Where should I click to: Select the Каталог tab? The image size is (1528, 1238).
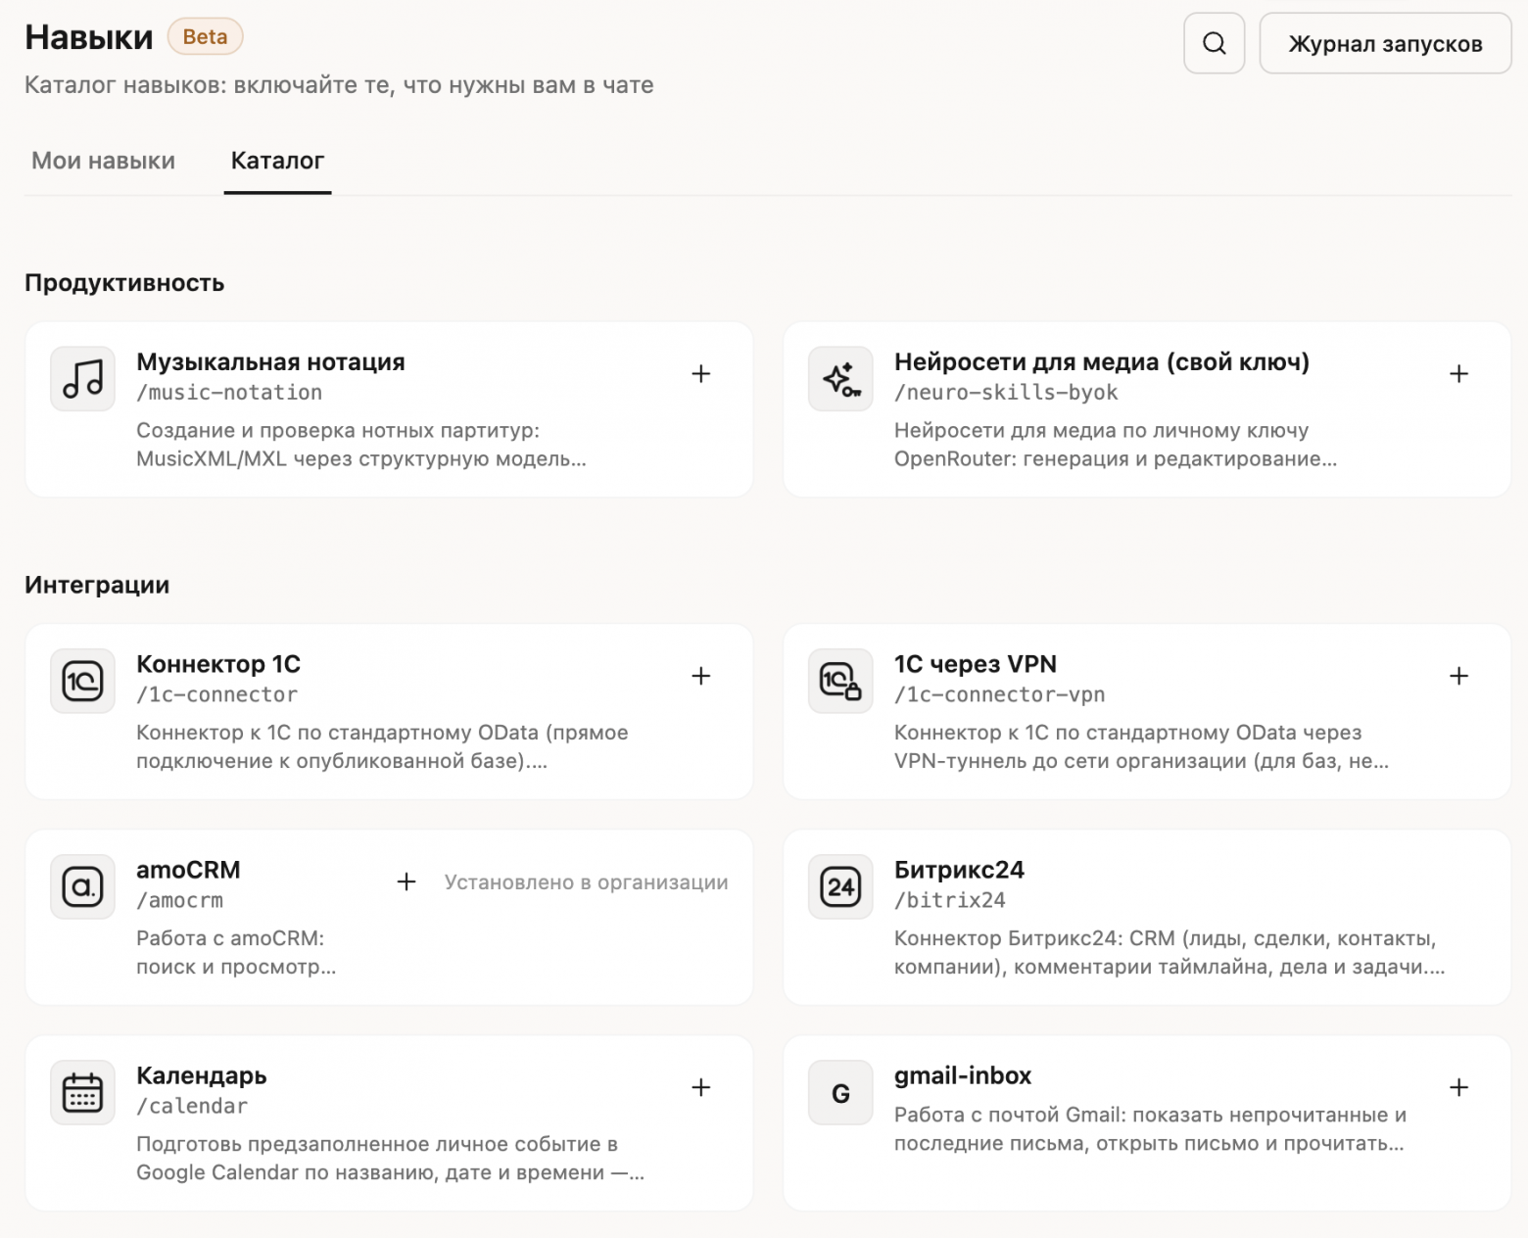277,161
